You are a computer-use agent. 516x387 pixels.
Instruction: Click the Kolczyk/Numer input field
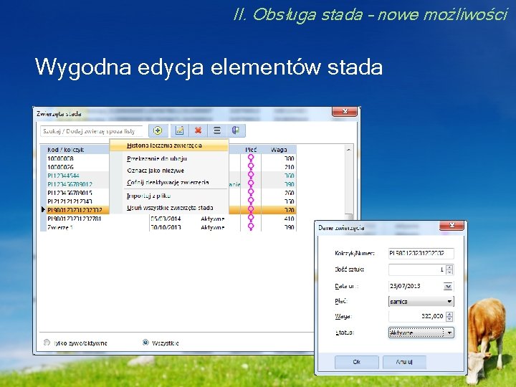421,254
